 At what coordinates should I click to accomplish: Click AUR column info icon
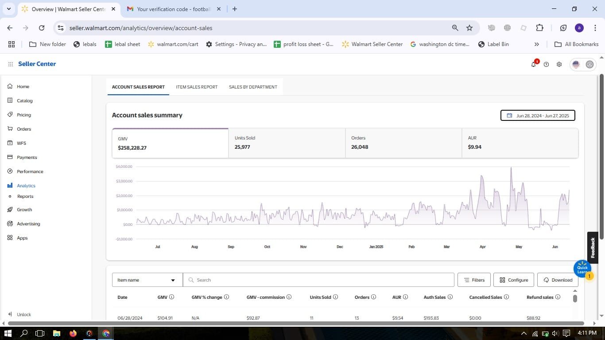(405, 297)
